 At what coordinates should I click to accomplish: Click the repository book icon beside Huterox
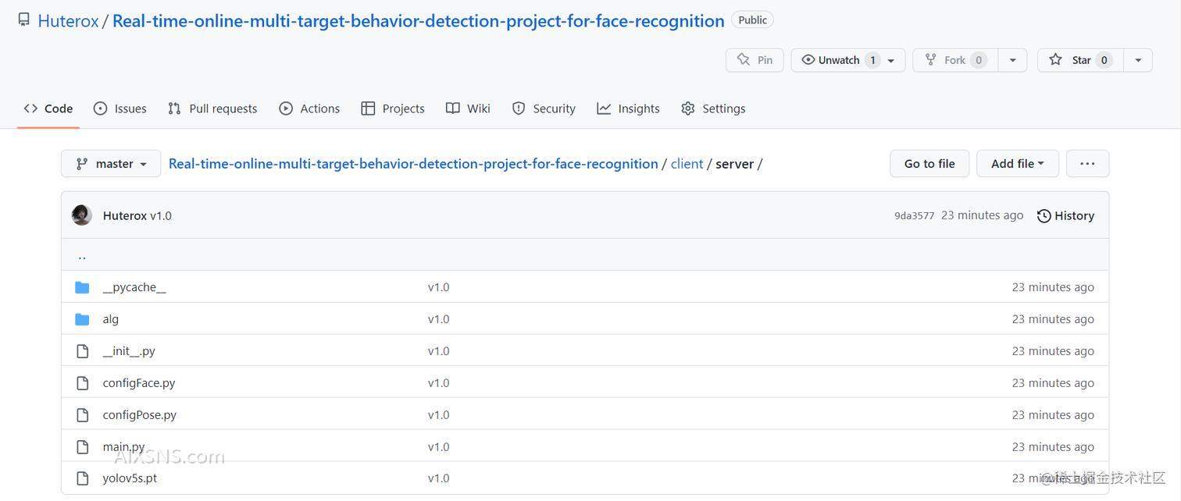click(24, 20)
